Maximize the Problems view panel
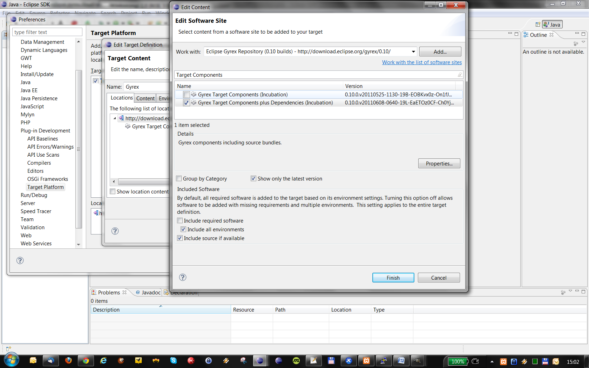 click(583, 291)
